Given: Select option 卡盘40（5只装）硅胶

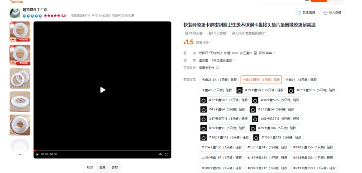Looking at the screenshot, I should point(217,90).
